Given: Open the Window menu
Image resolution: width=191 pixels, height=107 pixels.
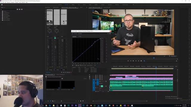Looking at the screenshot, I should tap(23, 2).
